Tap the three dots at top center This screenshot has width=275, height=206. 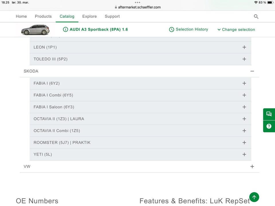(x=137, y=3)
